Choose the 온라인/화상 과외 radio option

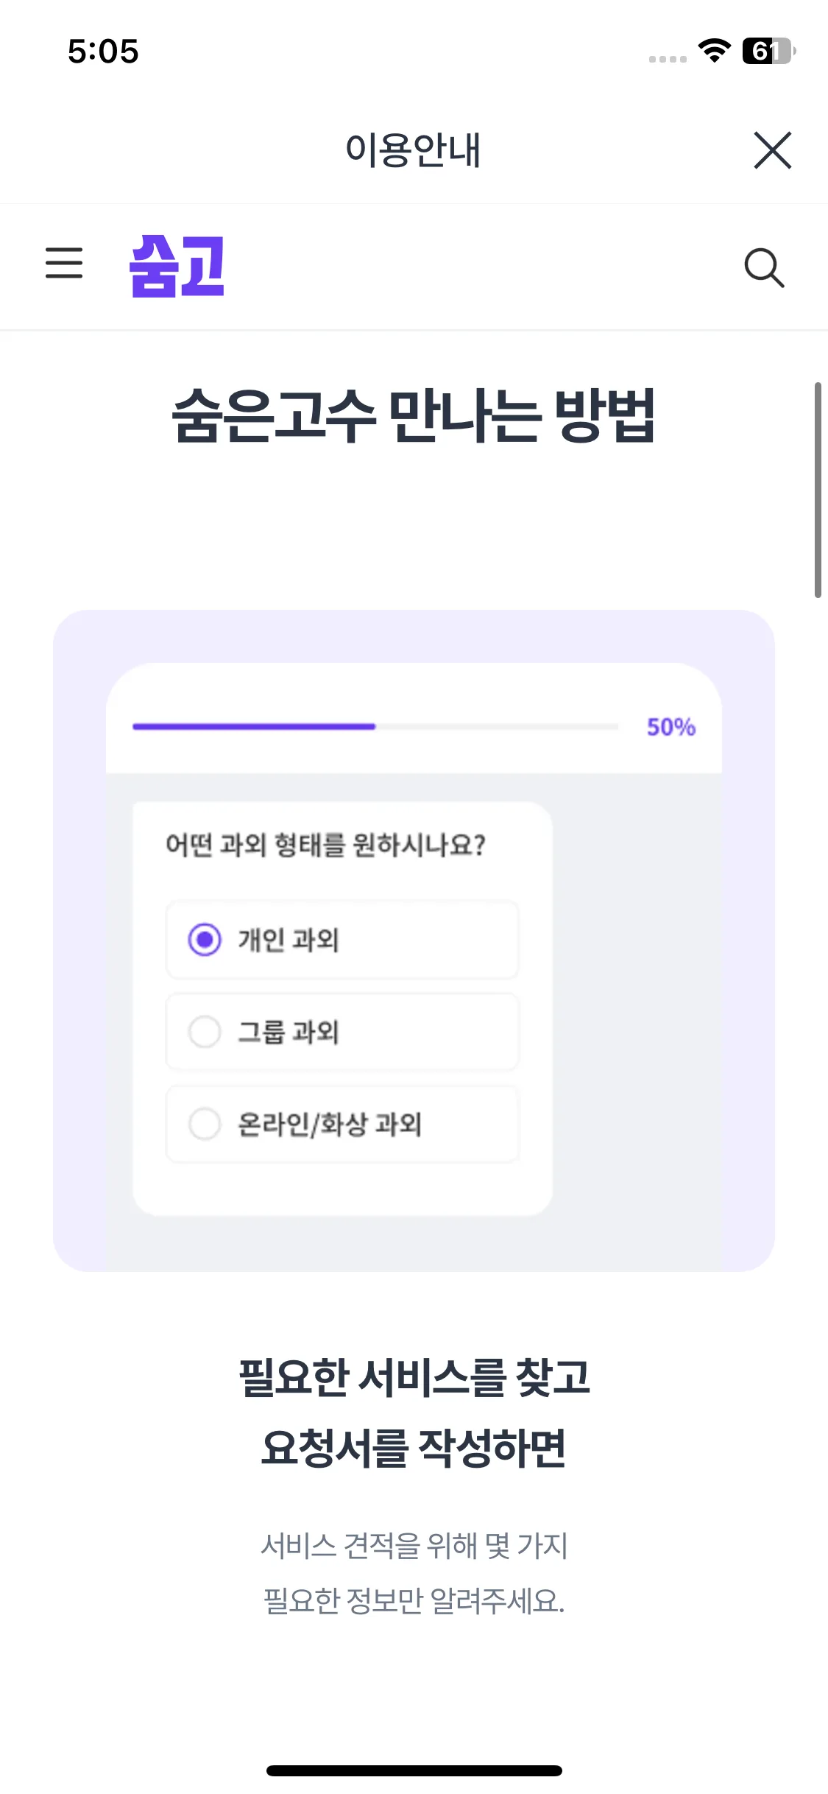(205, 1124)
